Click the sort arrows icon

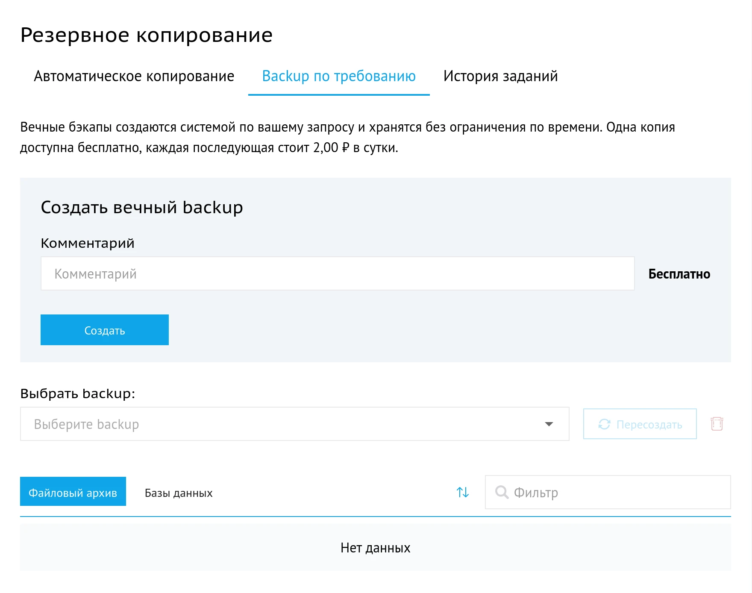463,492
